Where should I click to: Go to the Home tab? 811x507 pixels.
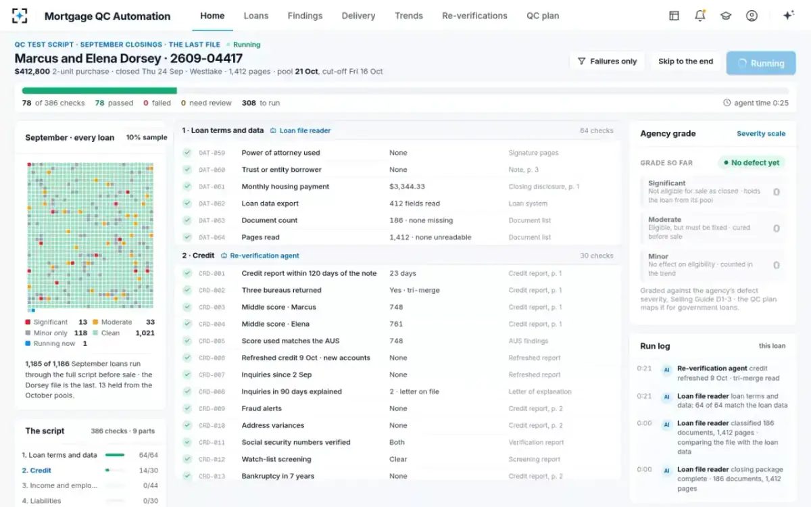pyautogui.click(x=212, y=16)
